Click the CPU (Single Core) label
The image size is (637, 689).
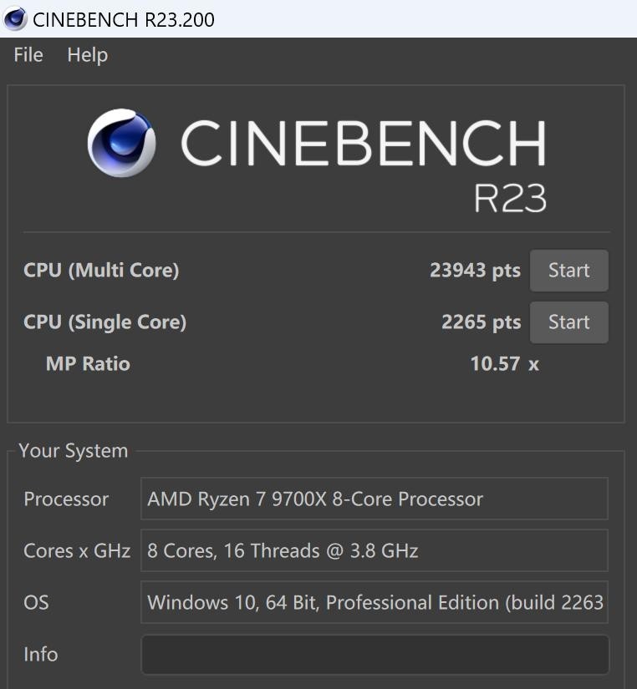click(x=104, y=322)
